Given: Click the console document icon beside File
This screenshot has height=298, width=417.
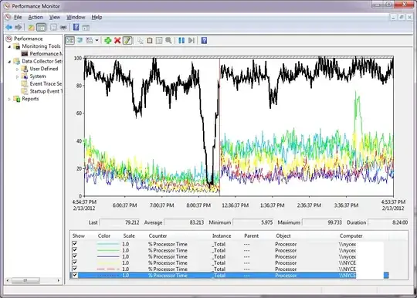Looking at the screenshot, I should [8, 17].
